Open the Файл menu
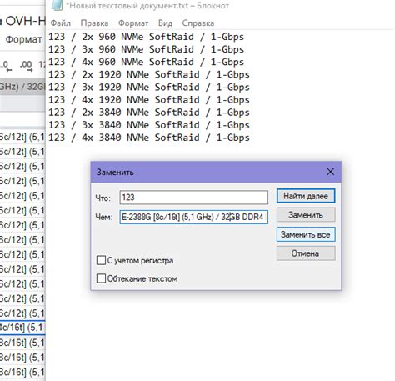The height and width of the screenshot is (381, 395). (x=61, y=23)
